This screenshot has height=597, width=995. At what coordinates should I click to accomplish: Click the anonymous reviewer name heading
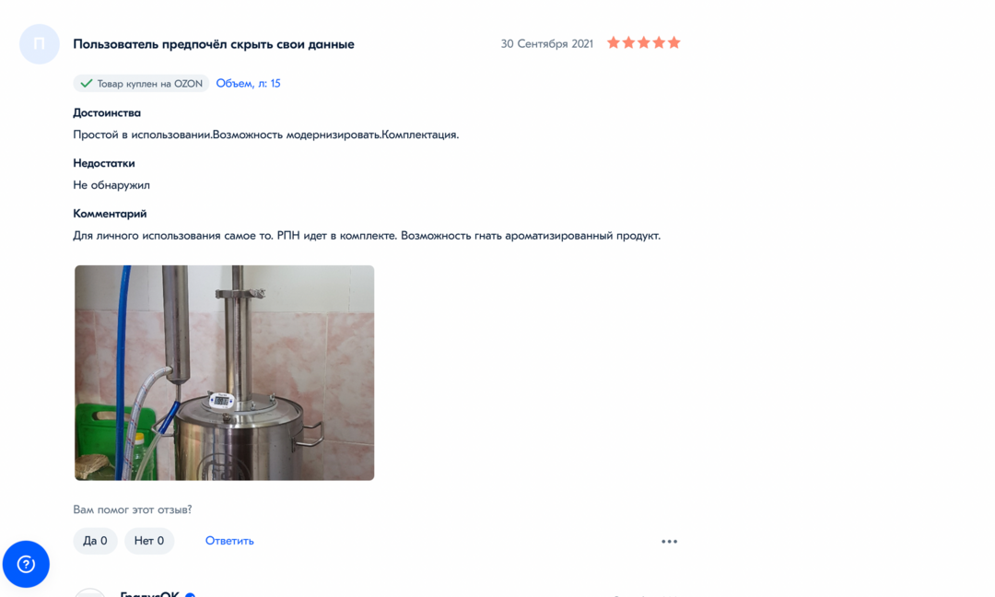pyautogui.click(x=214, y=44)
